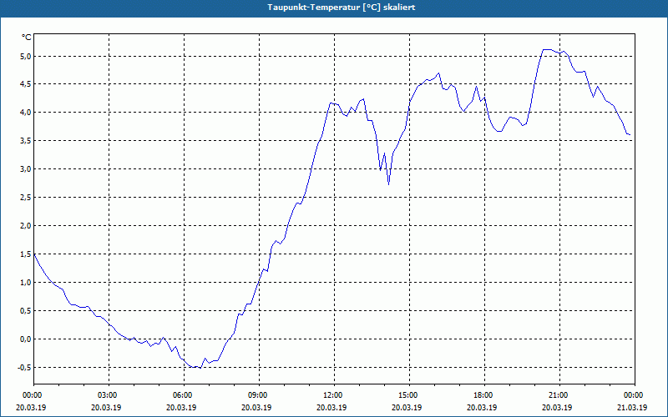The height and width of the screenshot is (417, 668).
Task: Select the "03:00" time label
Action: click(106, 395)
